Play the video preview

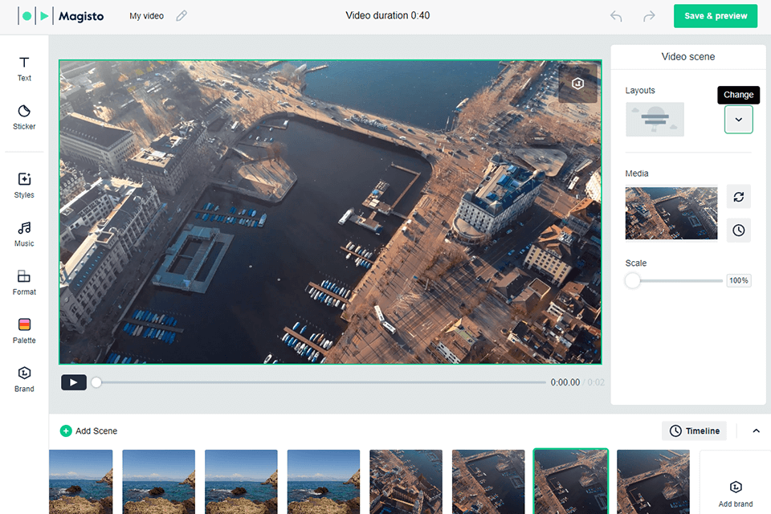coord(73,382)
